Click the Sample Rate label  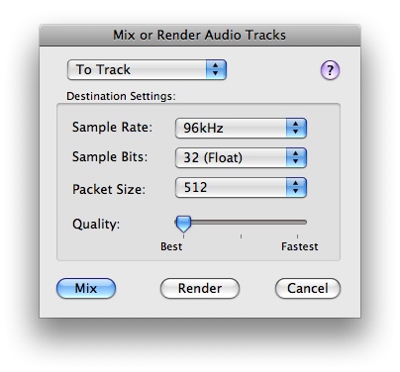[x=113, y=128]
